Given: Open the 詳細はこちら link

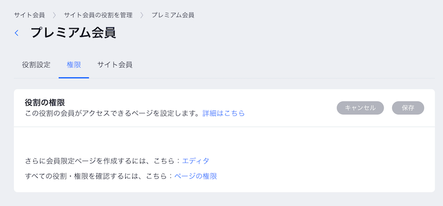Looking at the screenshot, I should [224, 113].
